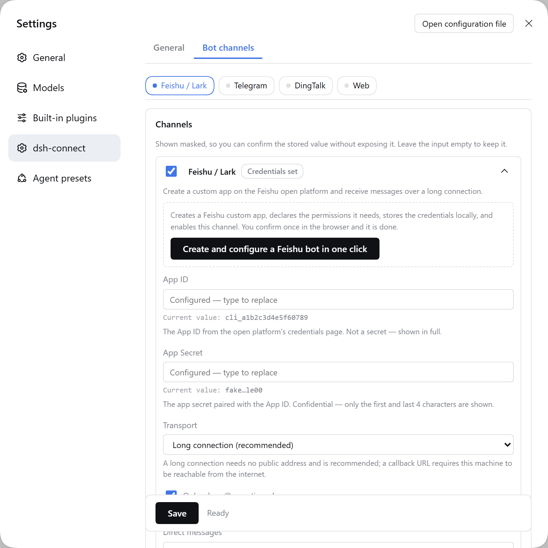Click the Models database icon
Viewport: 548px width, 548px height.
[22, 88]
